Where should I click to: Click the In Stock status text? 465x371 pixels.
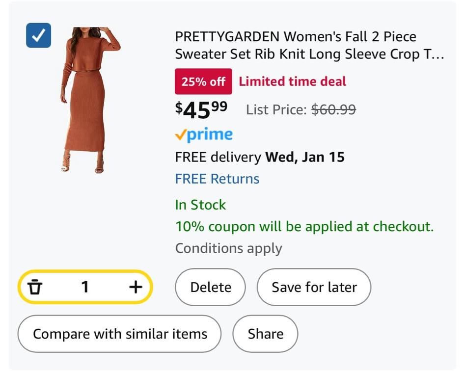(200, 205)
